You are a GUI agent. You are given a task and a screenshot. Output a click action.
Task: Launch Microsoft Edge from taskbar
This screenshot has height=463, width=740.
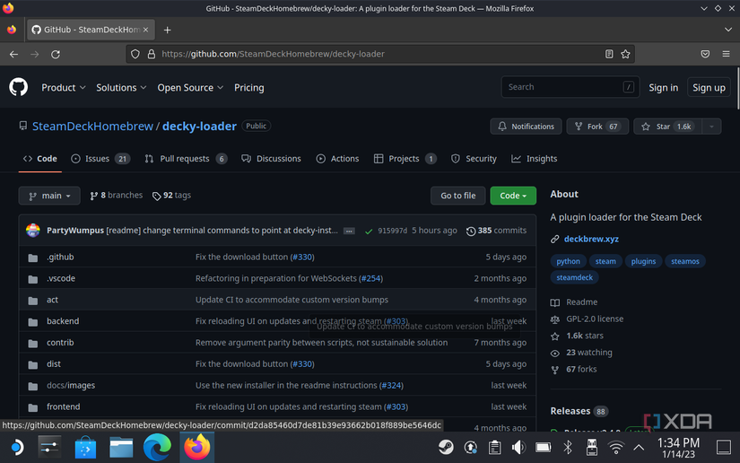157,447
